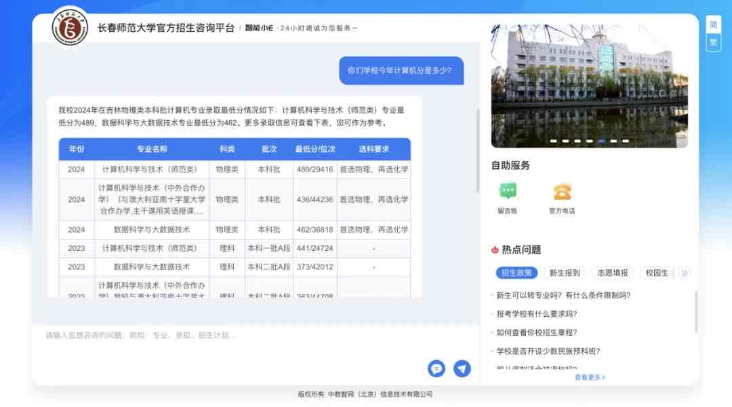Image resolution: width=732 pixels, height=407 pixels.
Task: Select the 志愿填报 tab
Action: 613,273
